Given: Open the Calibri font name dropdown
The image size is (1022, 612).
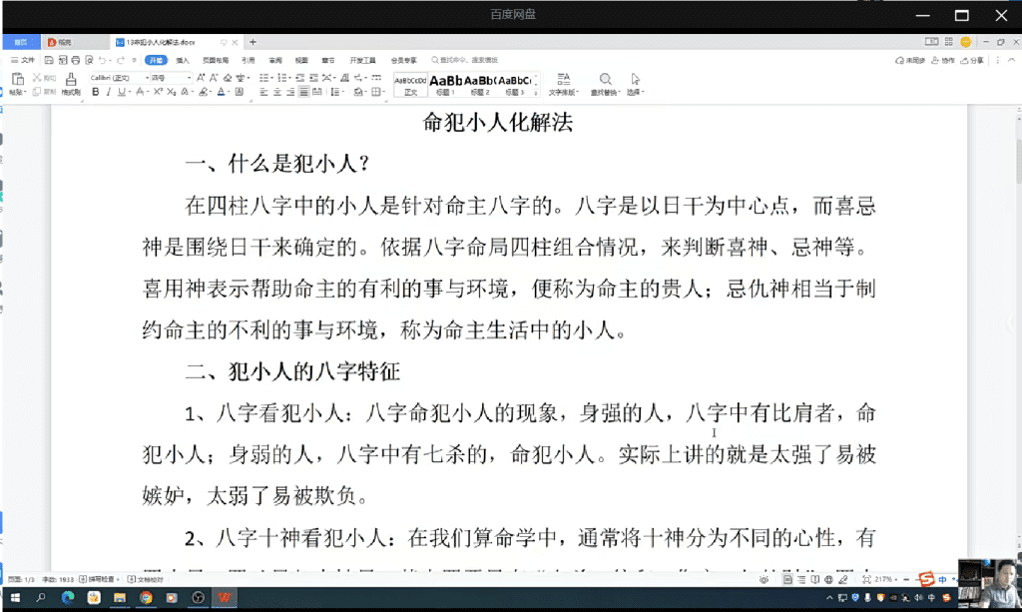Looking at the screenshot, I should tap(117, 77).
